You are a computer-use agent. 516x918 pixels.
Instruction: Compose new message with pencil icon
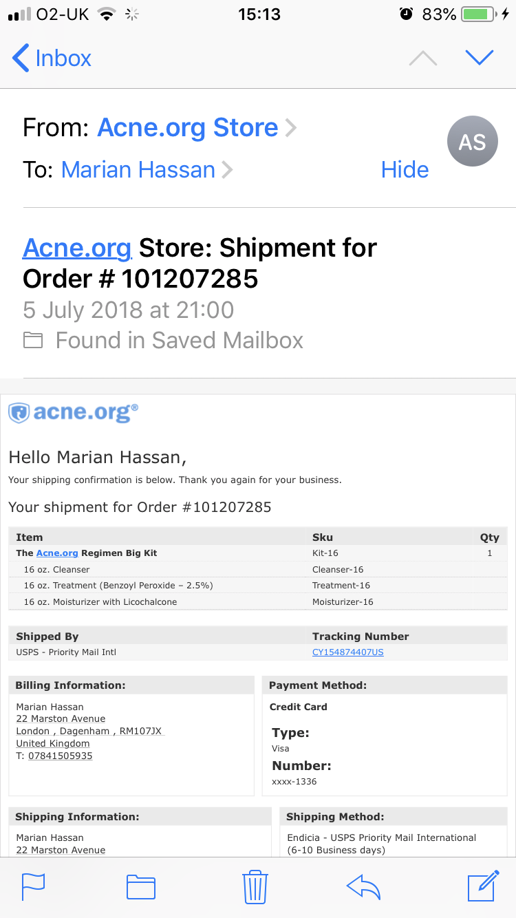483,886
